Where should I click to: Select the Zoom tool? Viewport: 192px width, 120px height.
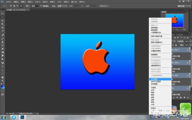click(x=3, y=81)
